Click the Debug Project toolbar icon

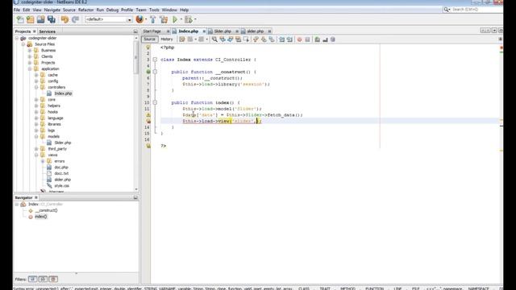[x=188, y=19]
